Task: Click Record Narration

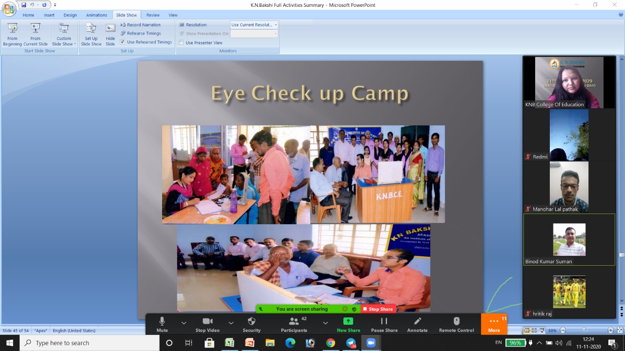Action: 140,25
